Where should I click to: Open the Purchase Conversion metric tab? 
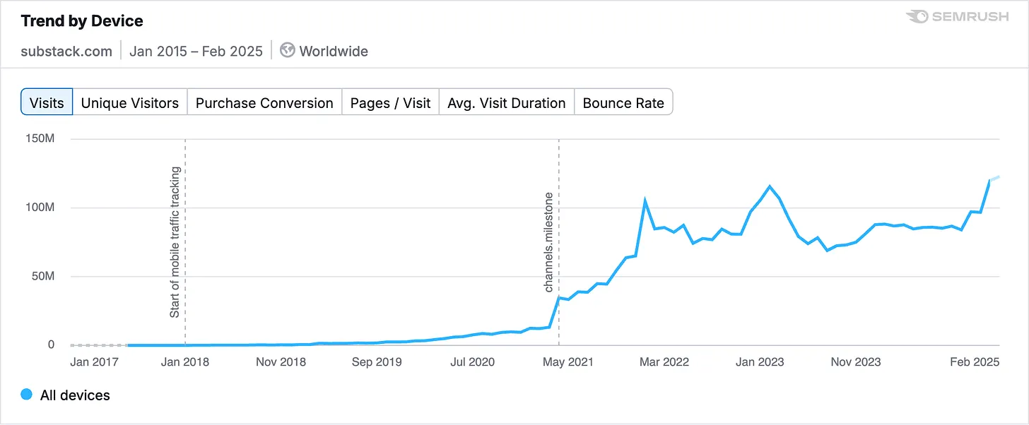(x=264, y=102)
